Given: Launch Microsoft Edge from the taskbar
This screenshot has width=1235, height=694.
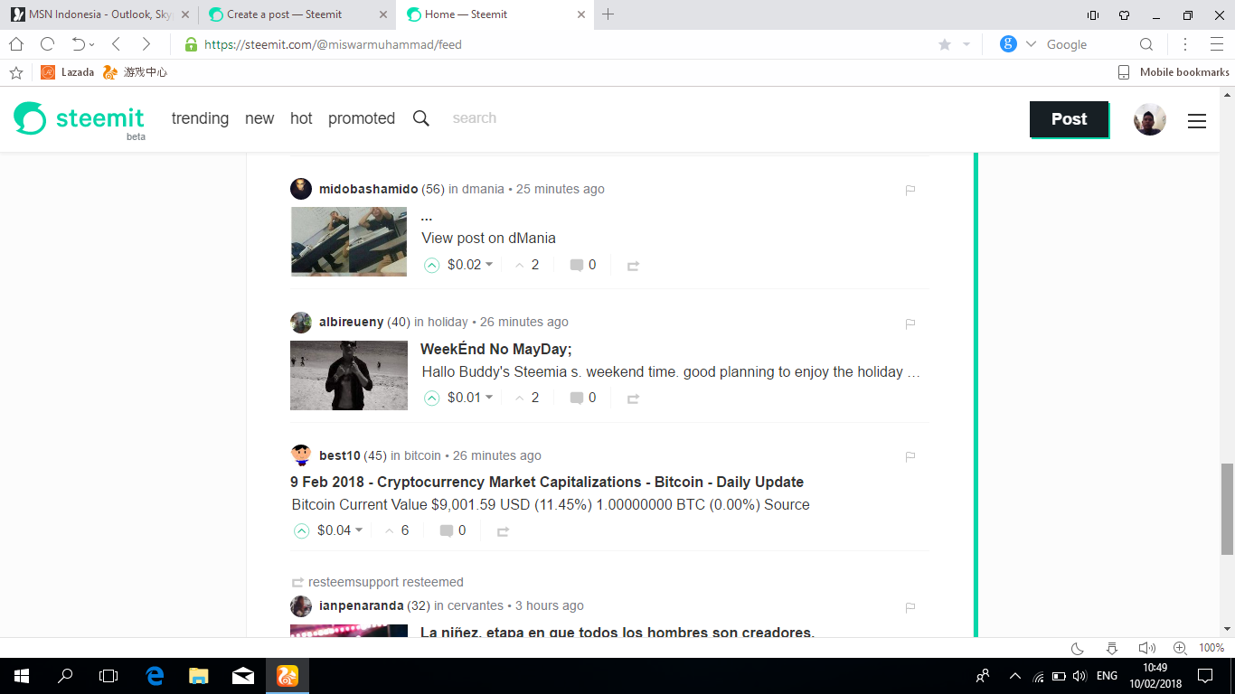Looking at the screenshot, I should [154, 675].
